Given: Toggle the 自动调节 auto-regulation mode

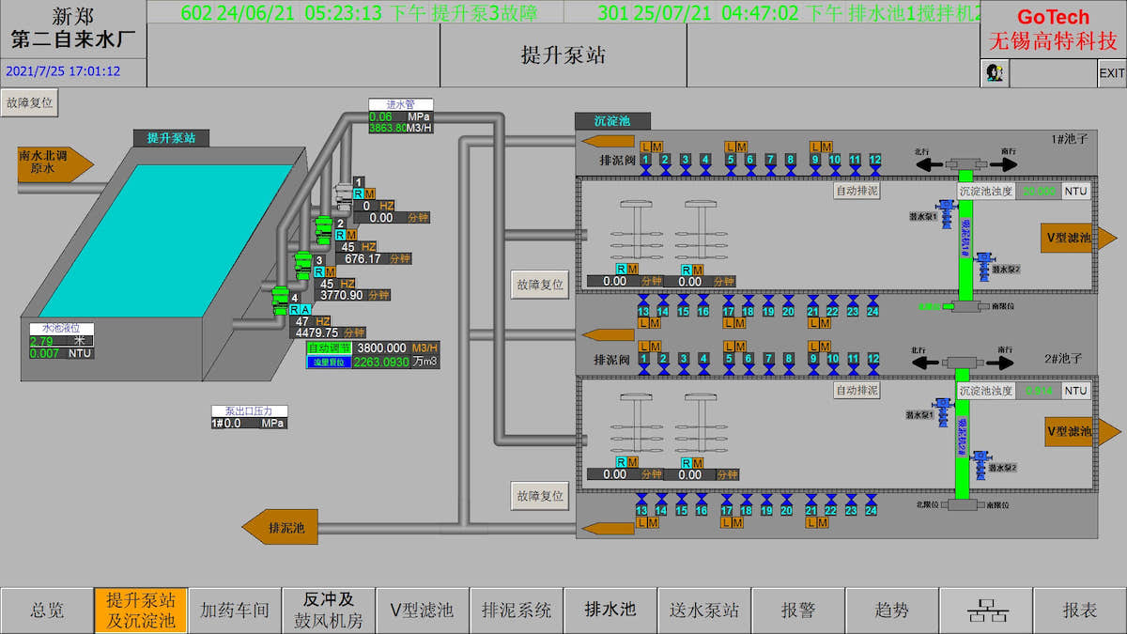Looking at the screenshot, I should tap(329, 348).
